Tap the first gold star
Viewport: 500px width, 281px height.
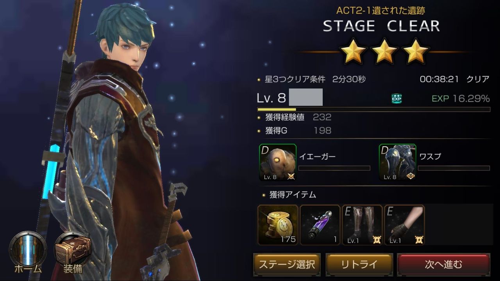(x=353, y=51)
